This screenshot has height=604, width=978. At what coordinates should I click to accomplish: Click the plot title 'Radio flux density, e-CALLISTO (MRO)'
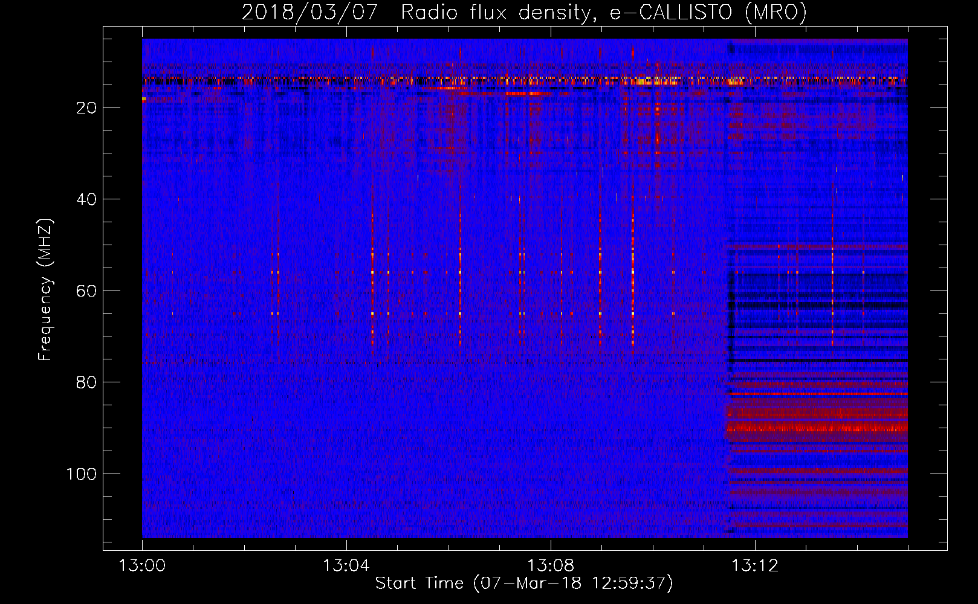tap(604, 12)
